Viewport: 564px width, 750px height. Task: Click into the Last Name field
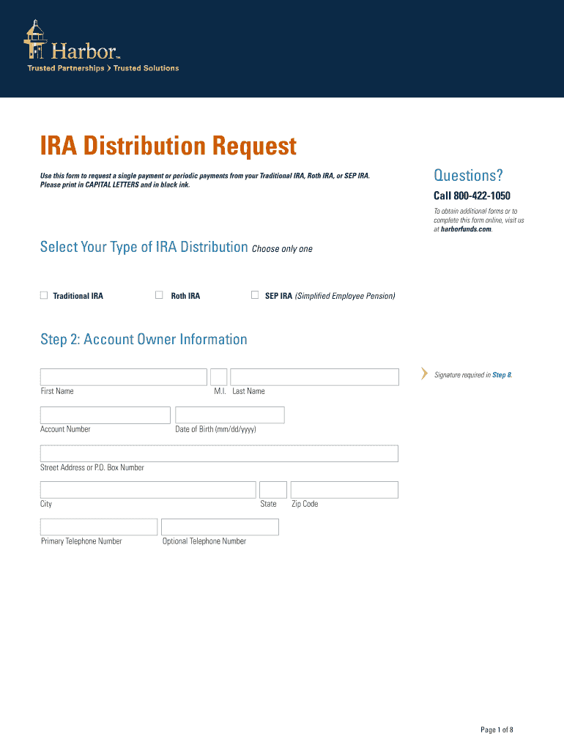coord(314,377)
